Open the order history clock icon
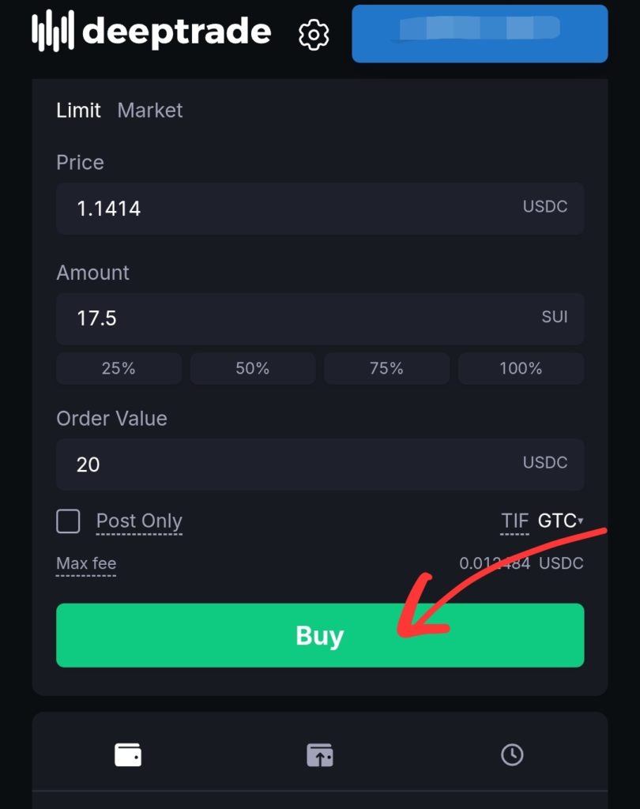 (x=512, y=755)
